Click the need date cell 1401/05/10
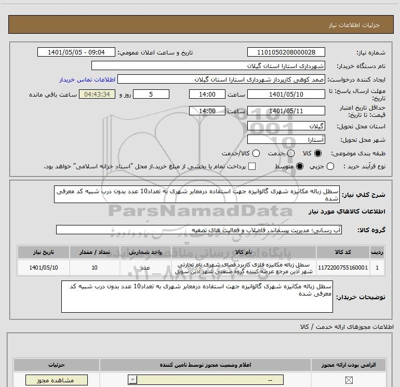The height and width of the screenshot is (387, 400). pyautogui.click(x=44, y=268)
